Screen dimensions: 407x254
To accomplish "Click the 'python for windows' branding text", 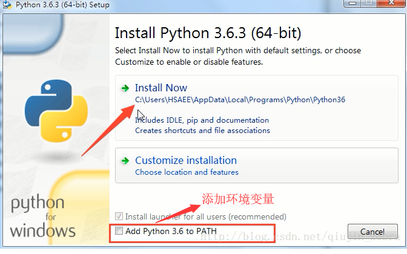I will coord(43,216).
